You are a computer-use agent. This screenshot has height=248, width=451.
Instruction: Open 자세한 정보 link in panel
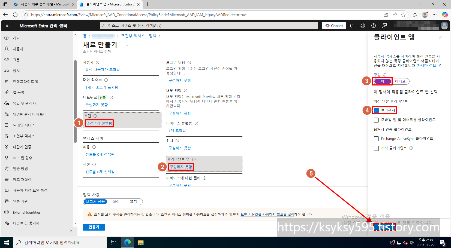coord(429,66)
